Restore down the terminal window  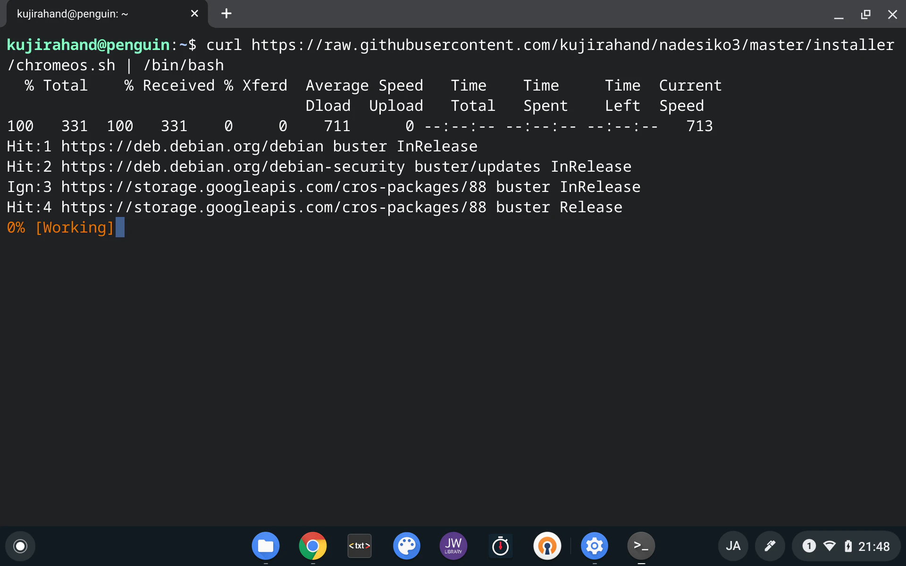click(865, 14)
